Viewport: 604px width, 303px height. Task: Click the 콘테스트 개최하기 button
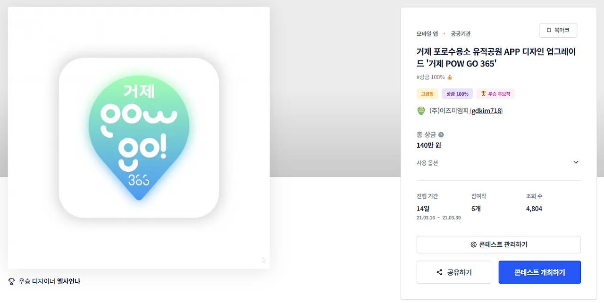540,272
